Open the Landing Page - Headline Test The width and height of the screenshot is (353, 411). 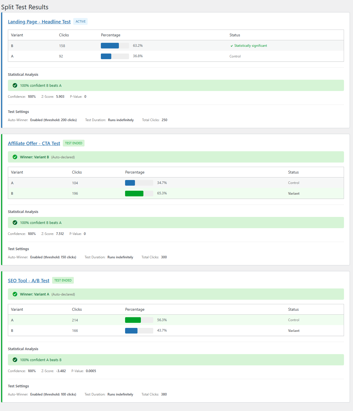[x=39, y=22]
